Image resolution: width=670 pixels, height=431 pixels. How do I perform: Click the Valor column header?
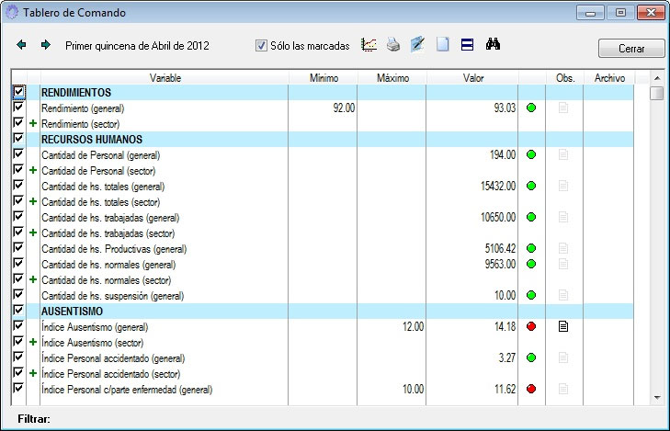click(x=473, y=78)
